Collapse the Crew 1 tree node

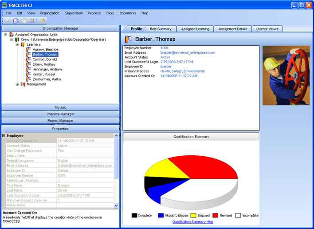tap(12, 39)
